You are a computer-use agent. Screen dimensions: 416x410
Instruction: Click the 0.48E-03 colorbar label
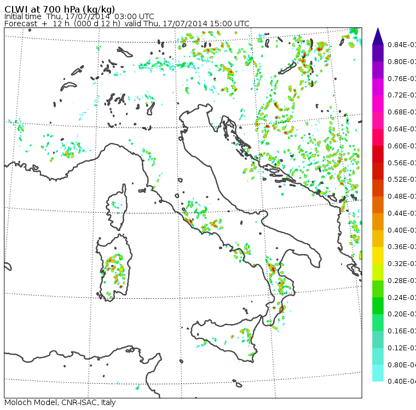(x=402, y=197)
